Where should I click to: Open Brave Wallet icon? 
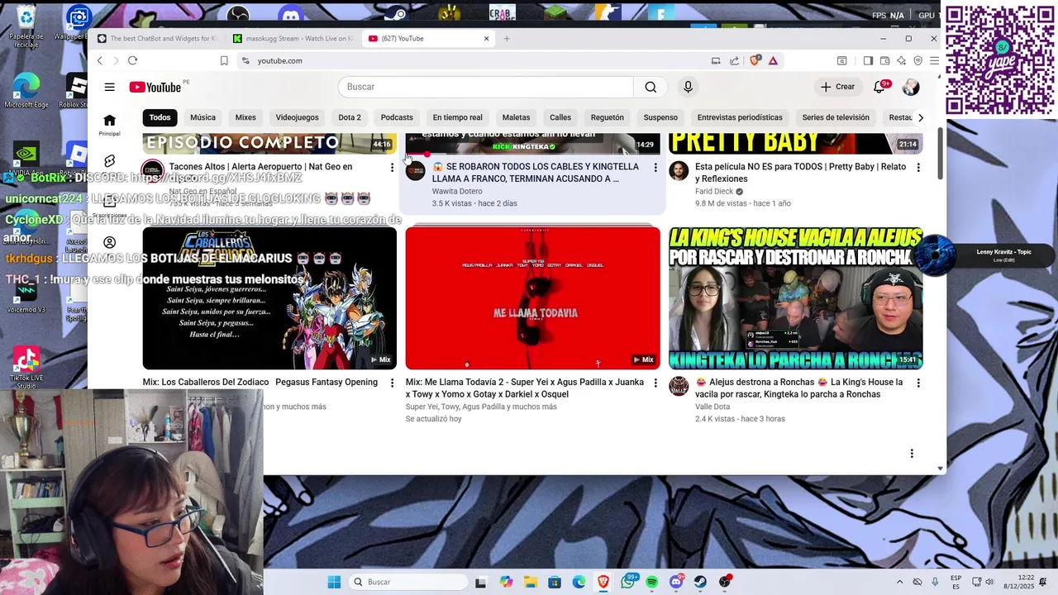[x=884, y=60]
